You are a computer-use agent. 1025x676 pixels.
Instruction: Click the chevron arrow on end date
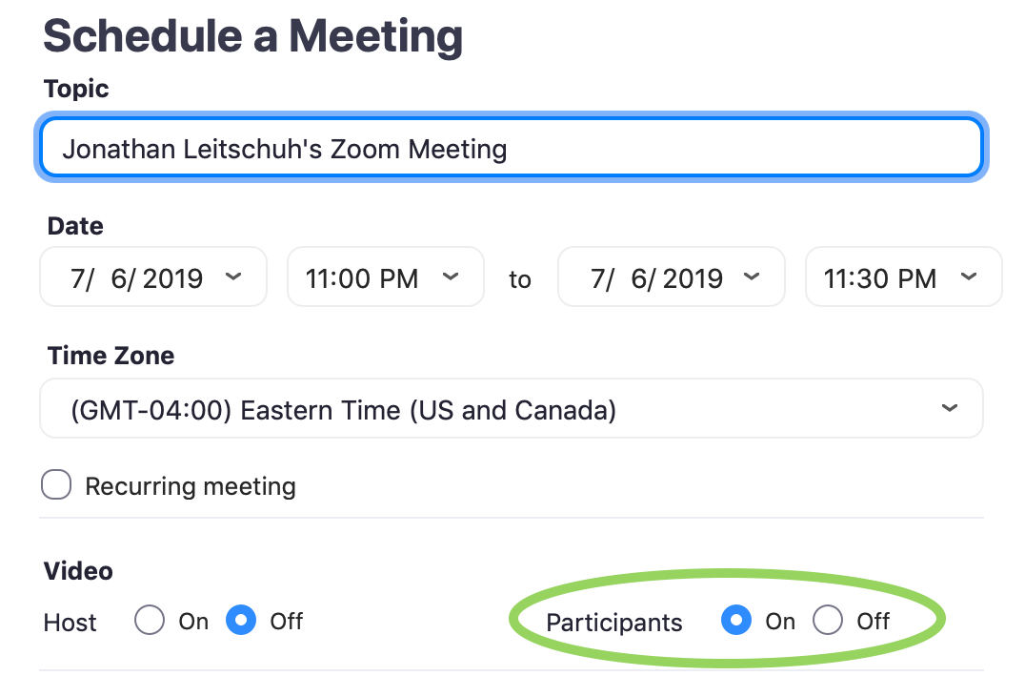pos(752,277)
